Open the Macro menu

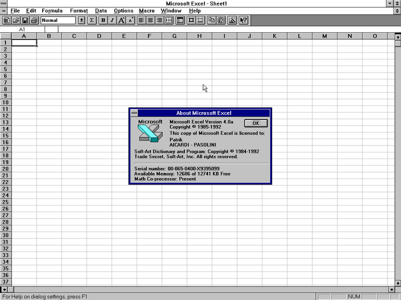pos(147,10)
